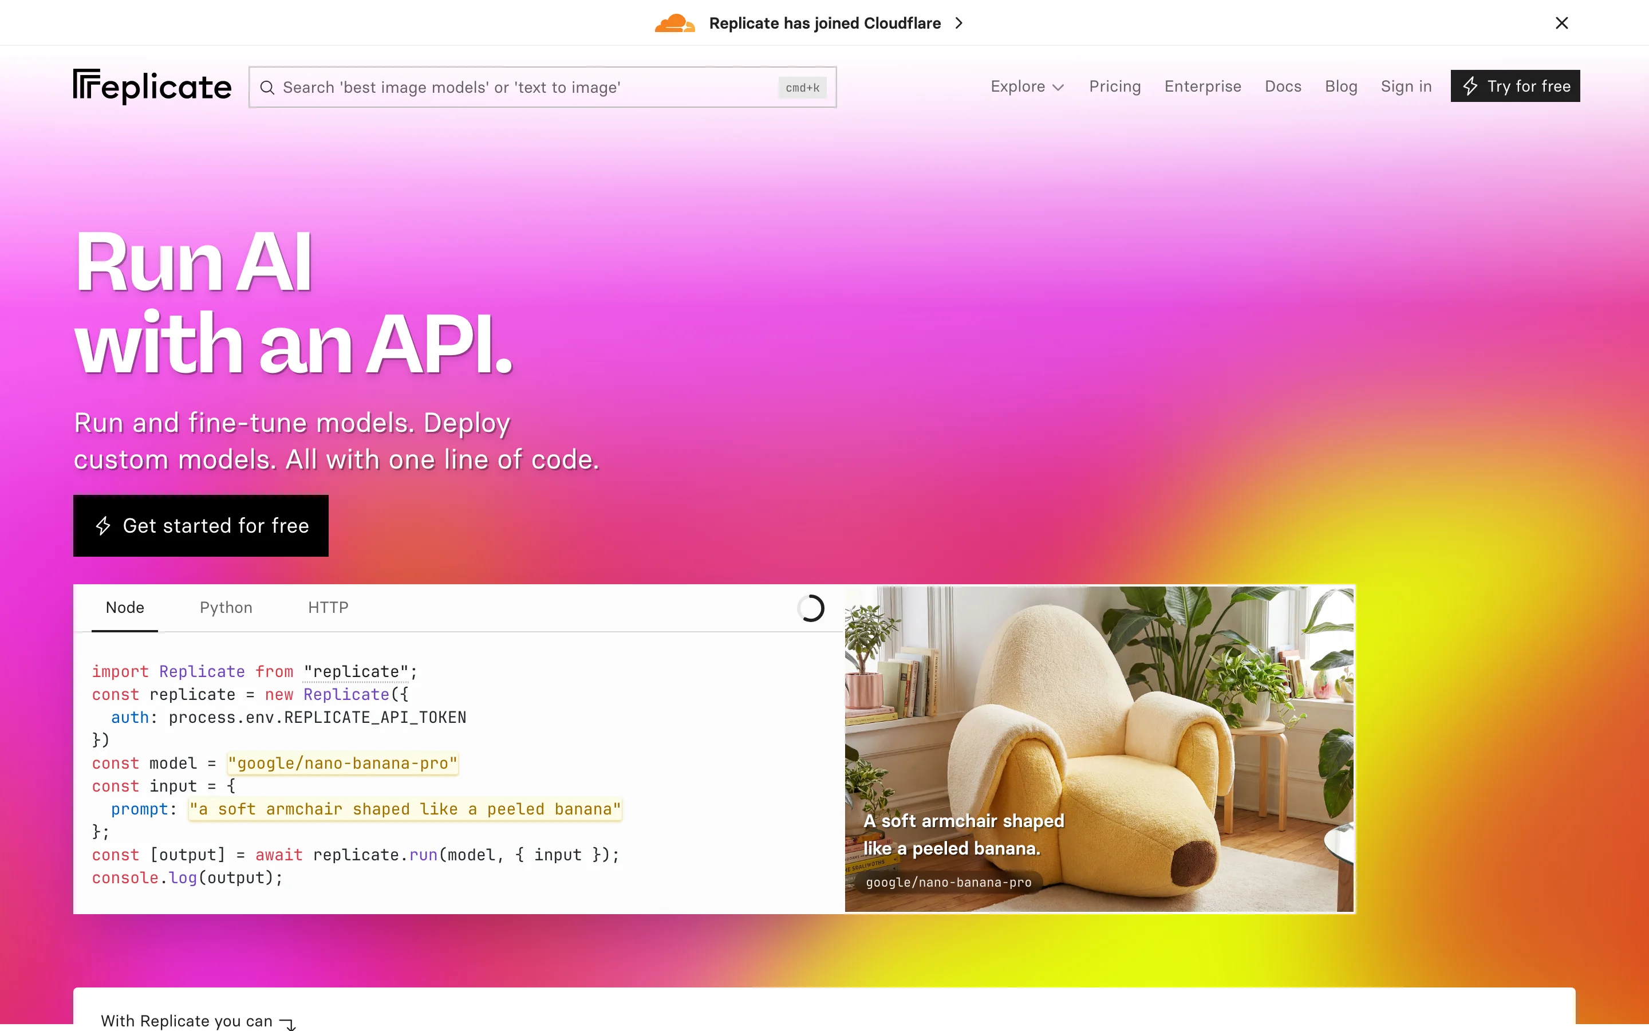Click Sign in

coord(1406,86)
